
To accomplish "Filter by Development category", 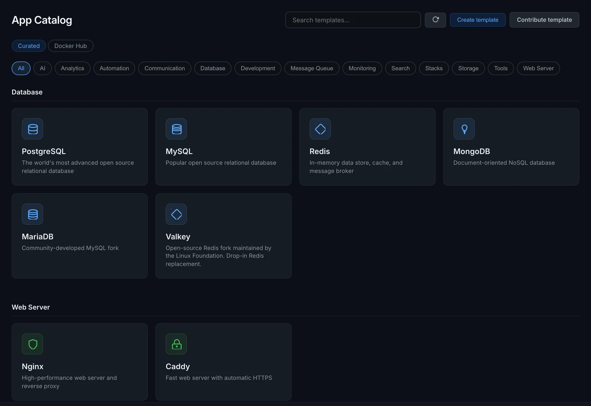I will pyautogui.click(x=258, y=68).
